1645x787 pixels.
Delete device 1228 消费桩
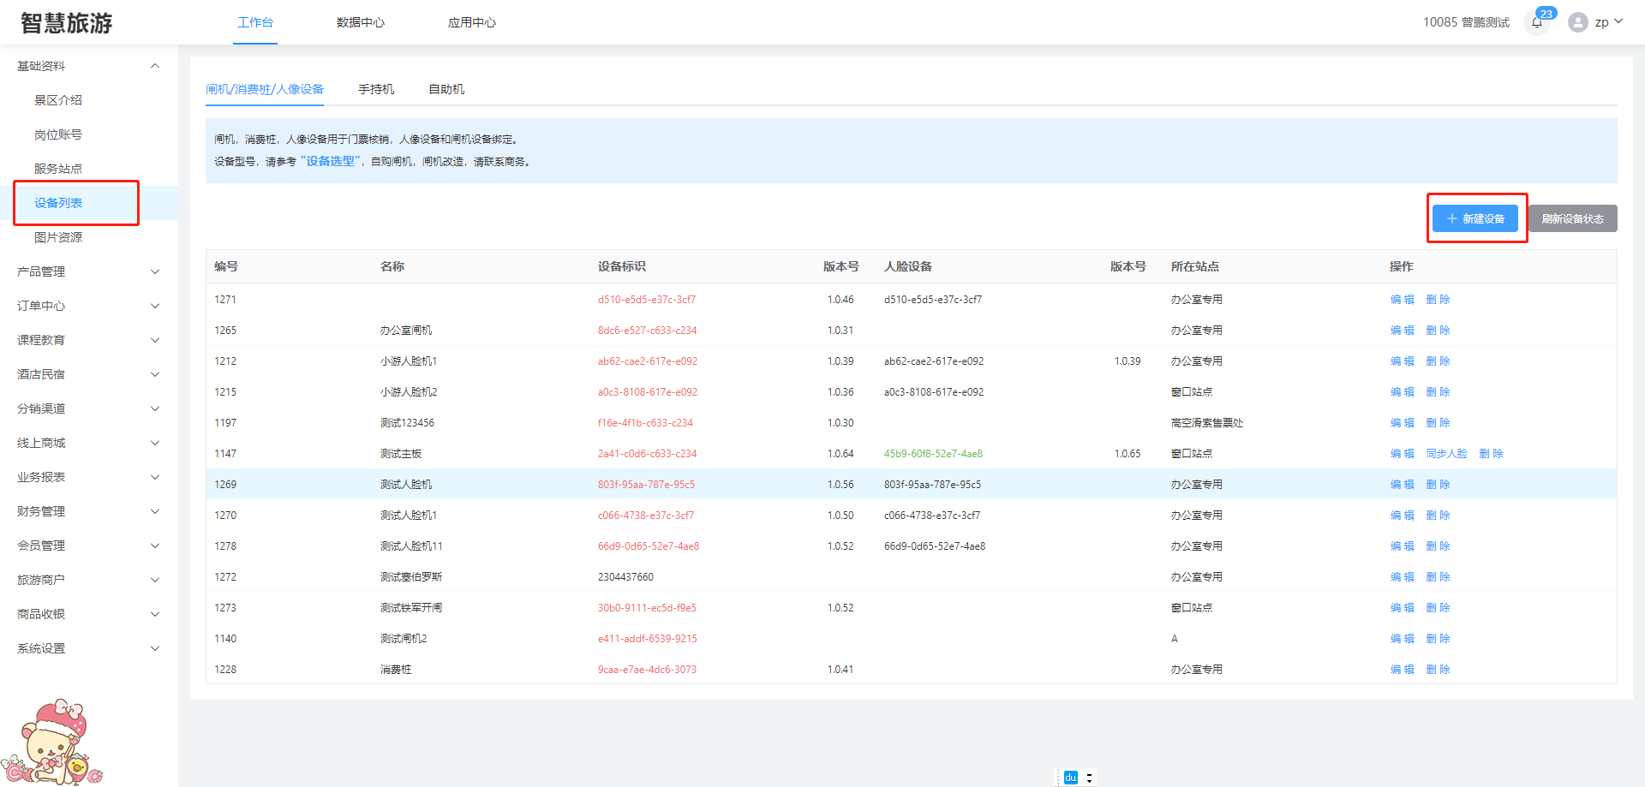pos(1438,670)
